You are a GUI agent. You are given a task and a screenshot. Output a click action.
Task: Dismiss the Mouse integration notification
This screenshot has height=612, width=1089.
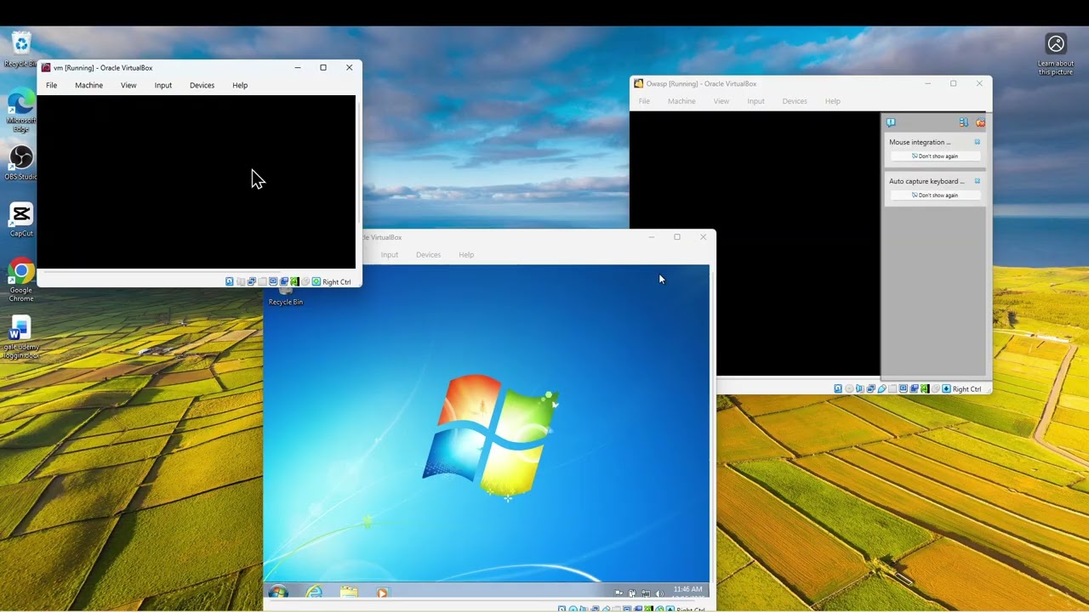coord(978,142)
